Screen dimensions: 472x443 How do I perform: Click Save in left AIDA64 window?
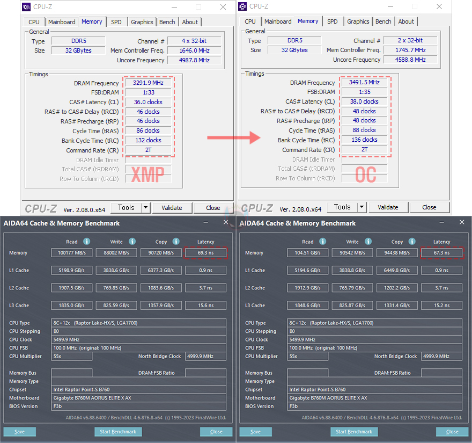[19, 432]
